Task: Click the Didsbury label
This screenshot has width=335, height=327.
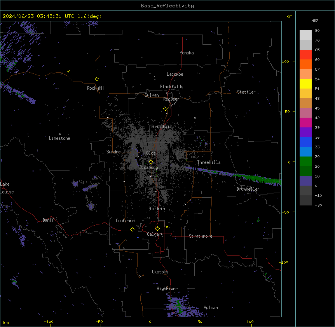Action: pyautogui.click(x=149, y=167)
